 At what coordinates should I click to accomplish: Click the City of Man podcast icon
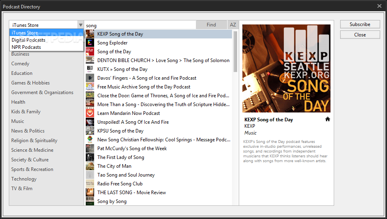pos(90,166)
